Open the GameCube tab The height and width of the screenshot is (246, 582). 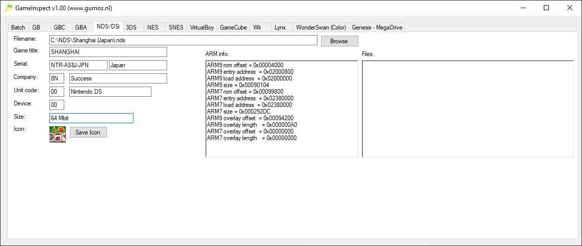click(233, 28)
